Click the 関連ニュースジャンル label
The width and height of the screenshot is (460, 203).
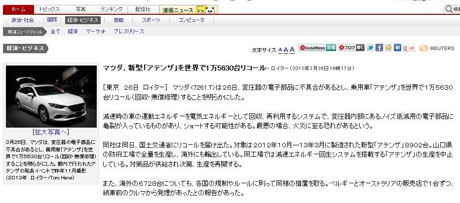tap(25, 32)
